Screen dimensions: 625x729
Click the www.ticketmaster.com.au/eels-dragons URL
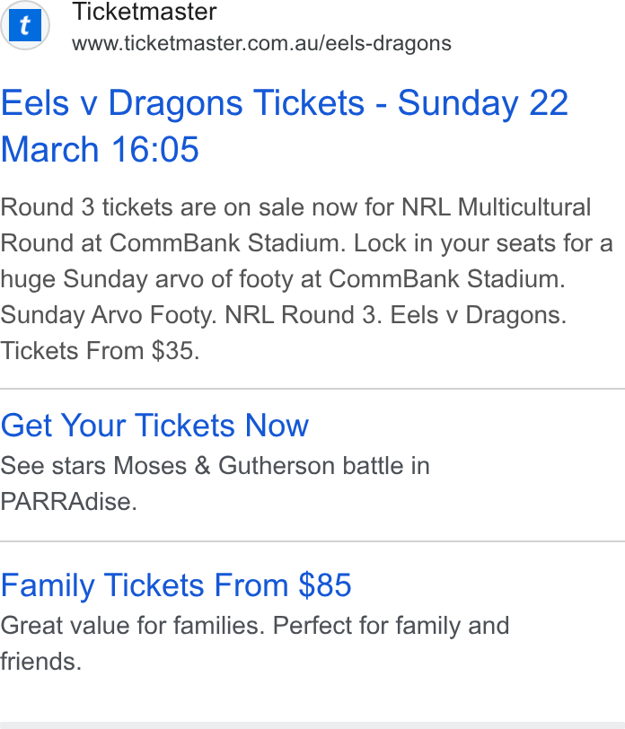261,44
